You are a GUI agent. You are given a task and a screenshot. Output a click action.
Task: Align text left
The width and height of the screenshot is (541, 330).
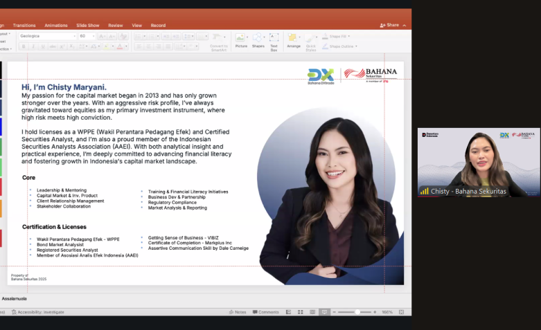(139, 46)
